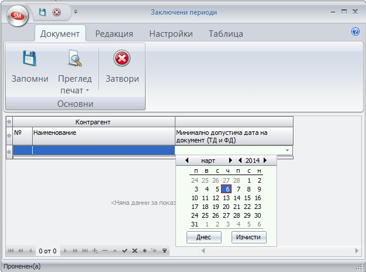The height and width of the screenshot is (272, 366).
Task: Click the horizontal scrollbar right arrow
Action: click(357, 251)
